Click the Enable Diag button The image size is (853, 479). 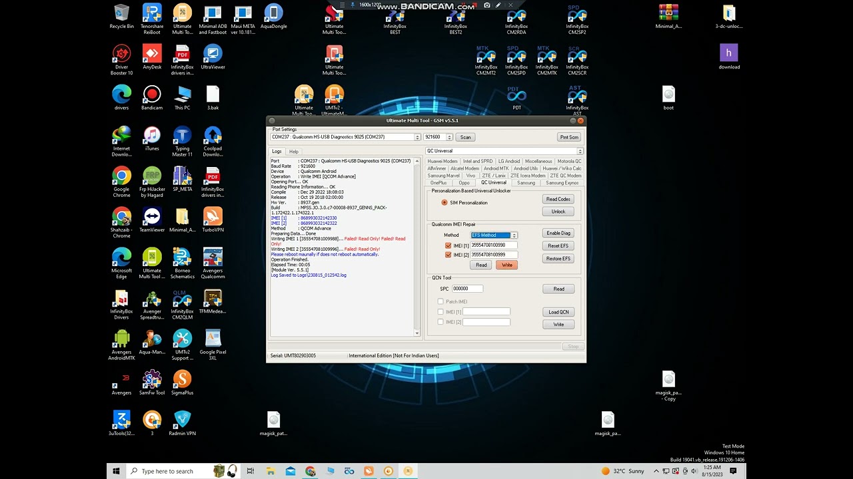(x=558, y=234)
